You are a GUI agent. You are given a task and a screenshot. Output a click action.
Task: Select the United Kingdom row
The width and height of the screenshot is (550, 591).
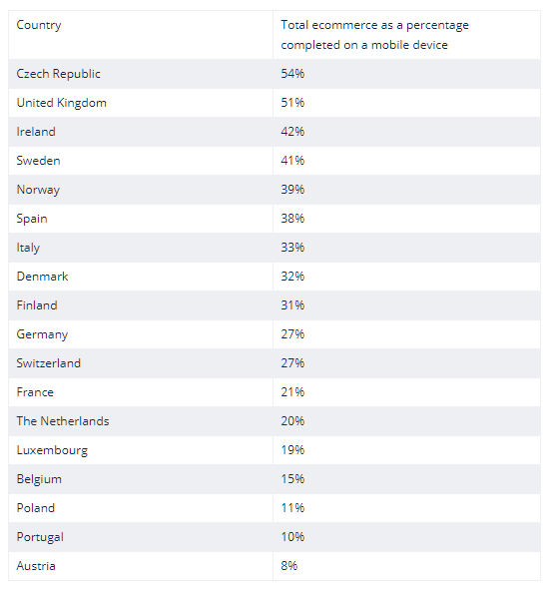275,103
